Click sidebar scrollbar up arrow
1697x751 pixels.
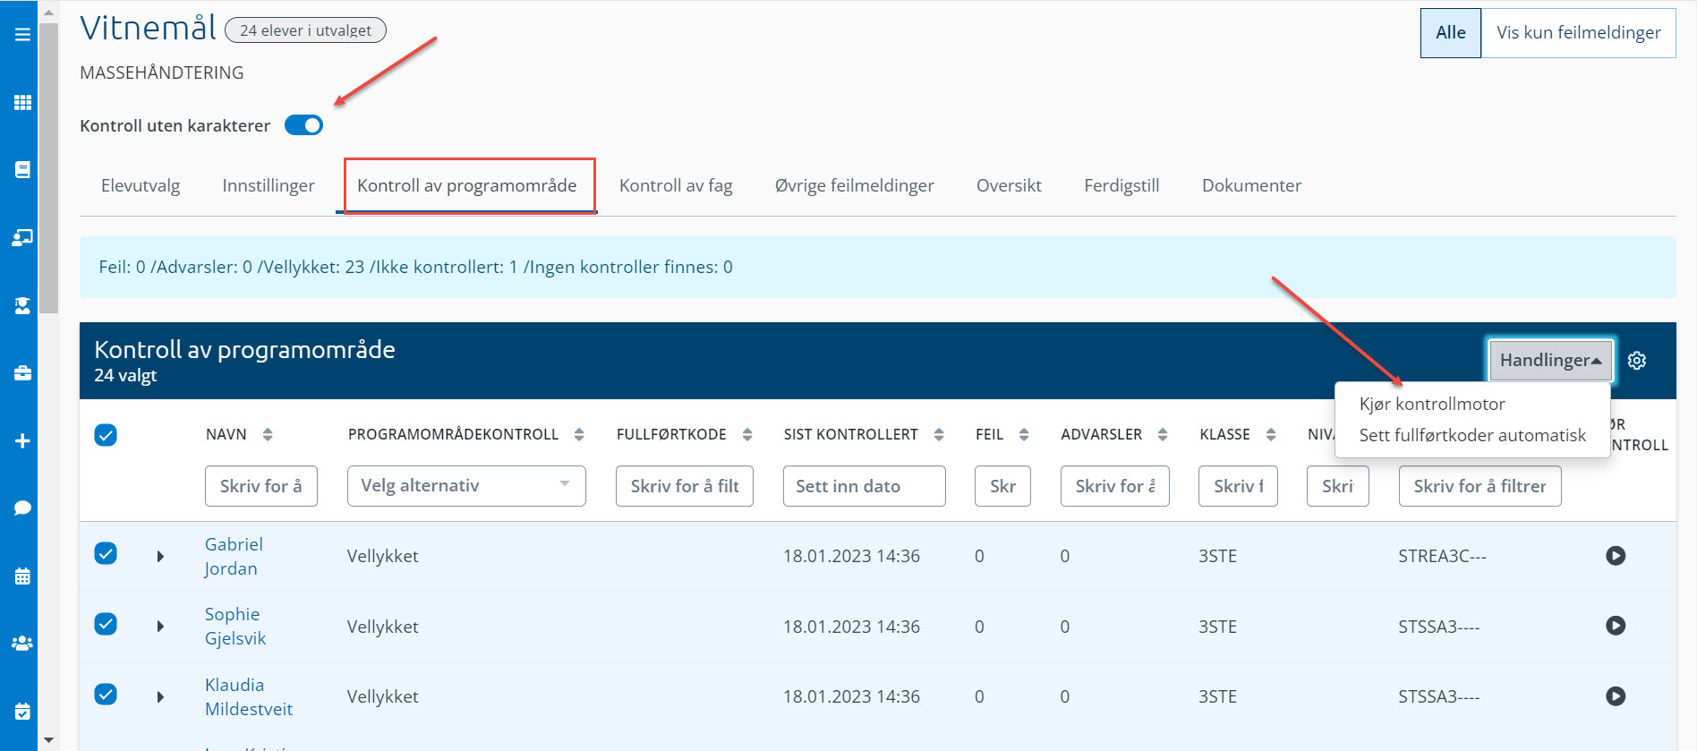[x=48, y=12]
